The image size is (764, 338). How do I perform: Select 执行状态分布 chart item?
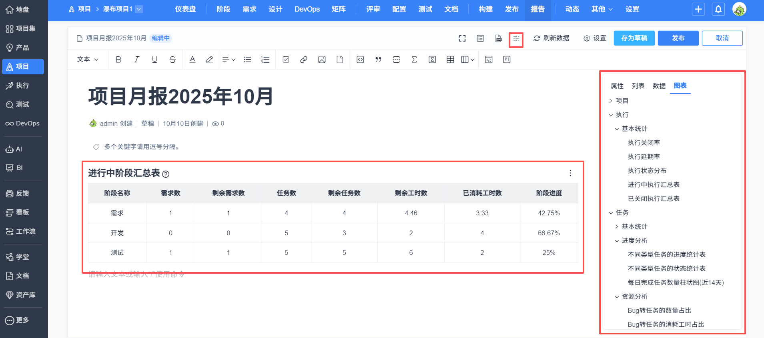pos(647,171)
